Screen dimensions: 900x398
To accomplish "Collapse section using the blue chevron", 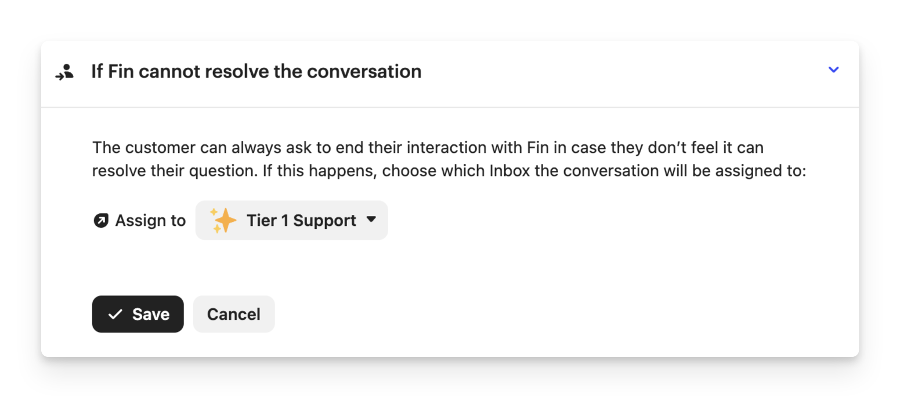I will [833, 70].
